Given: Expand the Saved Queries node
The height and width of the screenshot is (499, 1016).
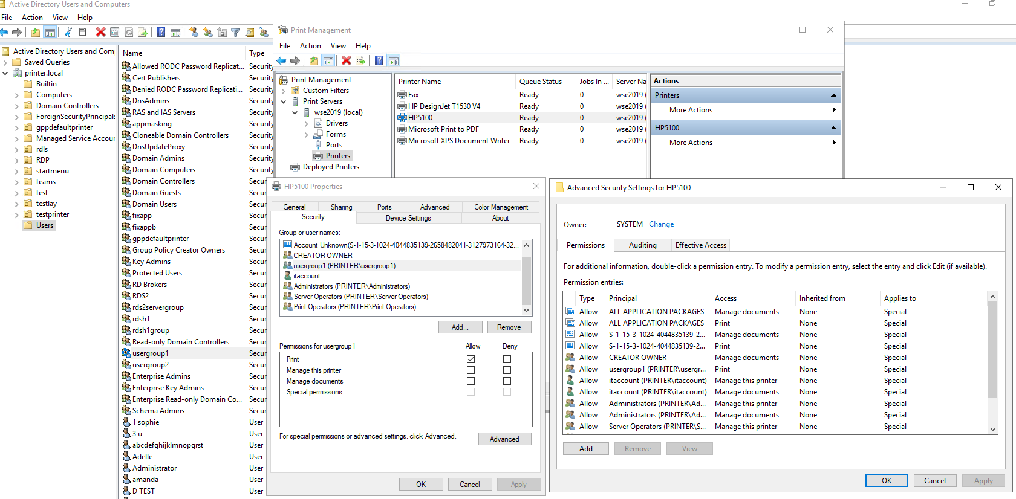Looking at the screenshot, I should tap(5, 62).
